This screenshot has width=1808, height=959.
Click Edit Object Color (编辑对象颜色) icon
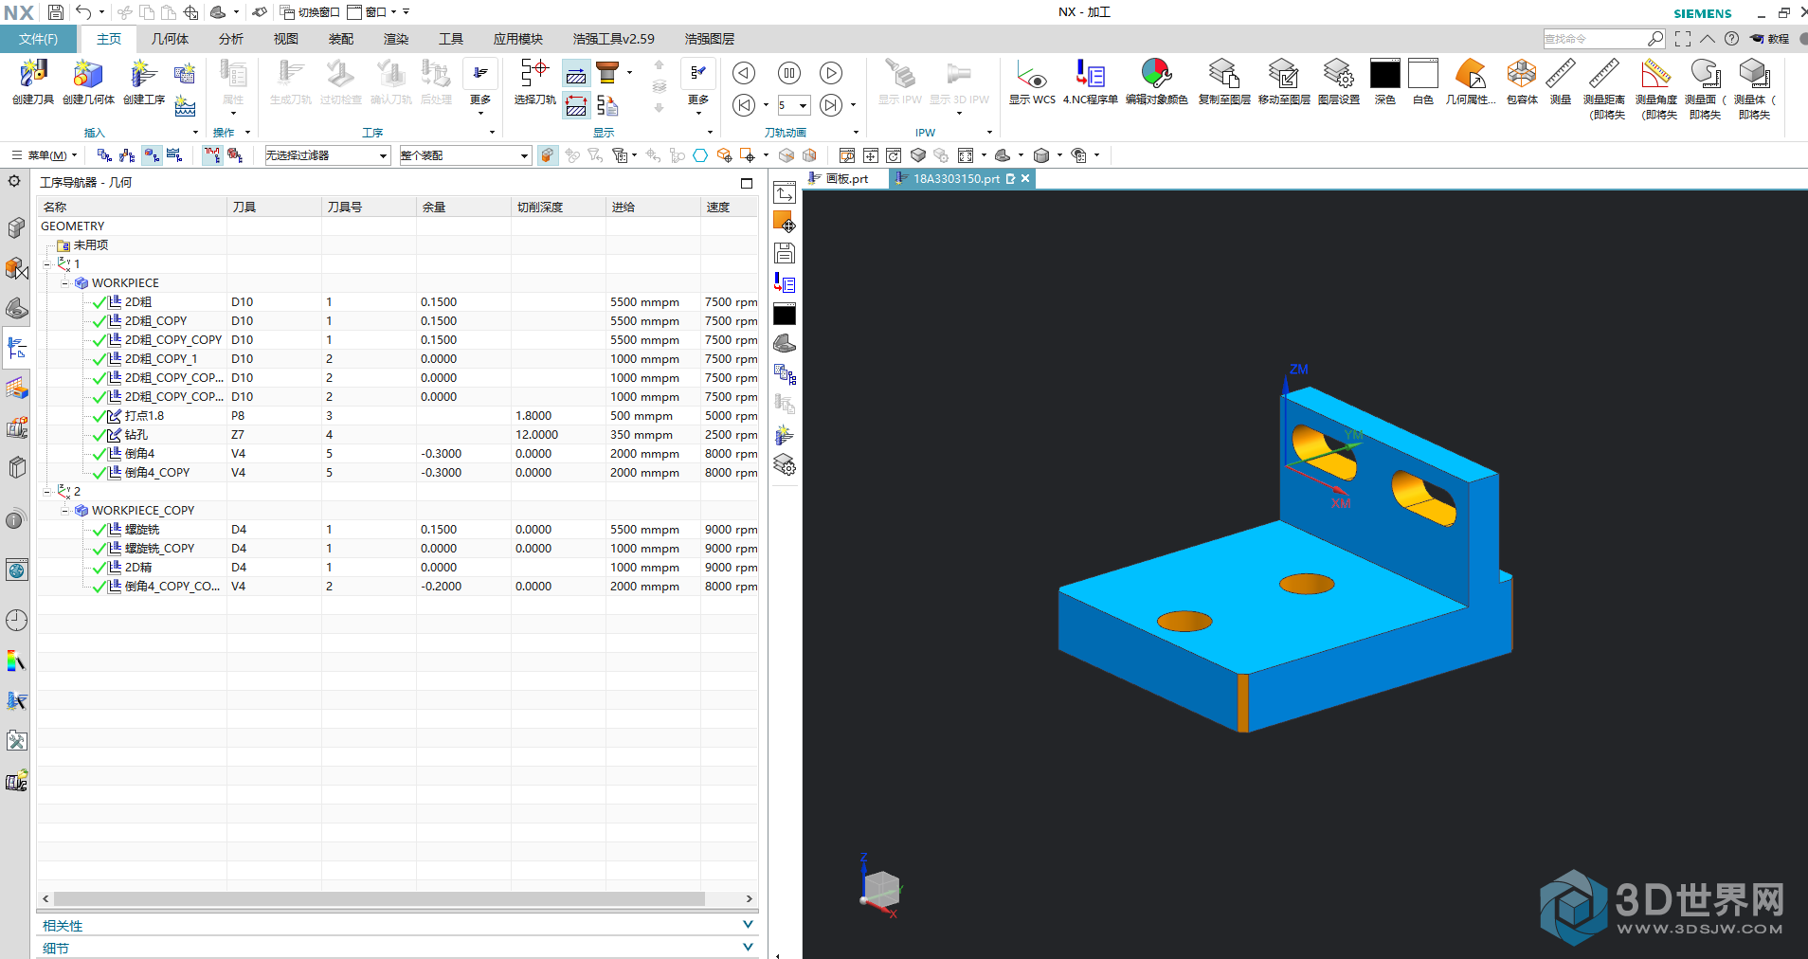[x=1156, y=75]
